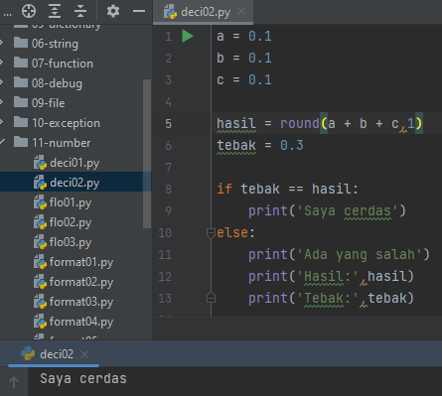Hide the project tool window with minus icon
Screen dimensions: 442x396
coord(139,11)
